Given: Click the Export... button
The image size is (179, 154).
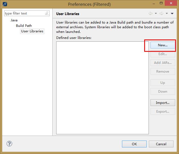Looking at the screenshot, I should 163,112.
